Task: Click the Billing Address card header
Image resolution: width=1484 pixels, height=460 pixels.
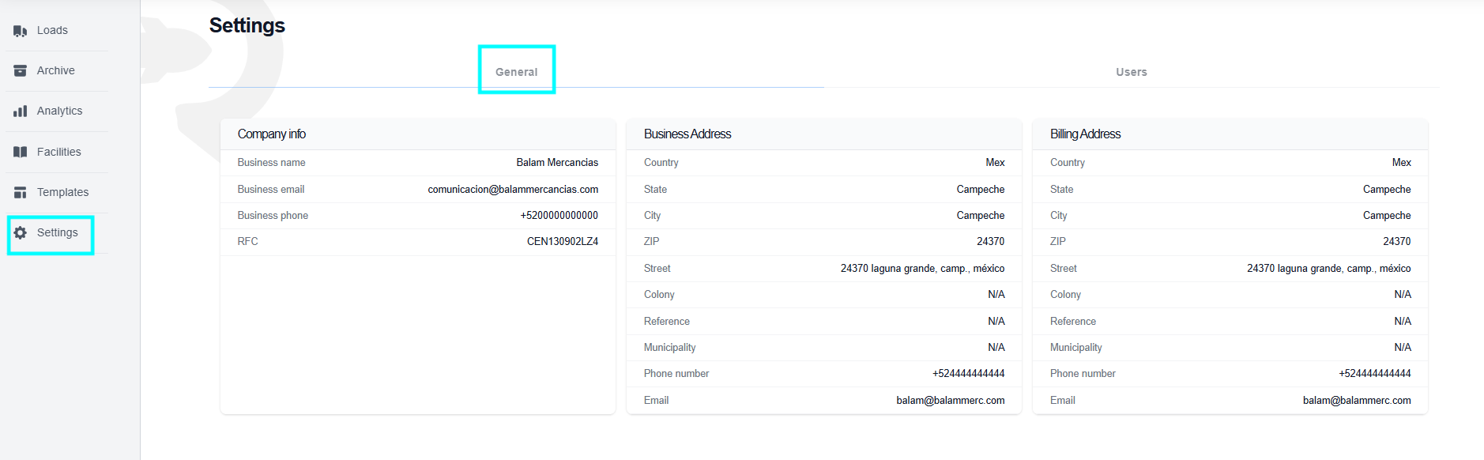Action: (1230, 134)
